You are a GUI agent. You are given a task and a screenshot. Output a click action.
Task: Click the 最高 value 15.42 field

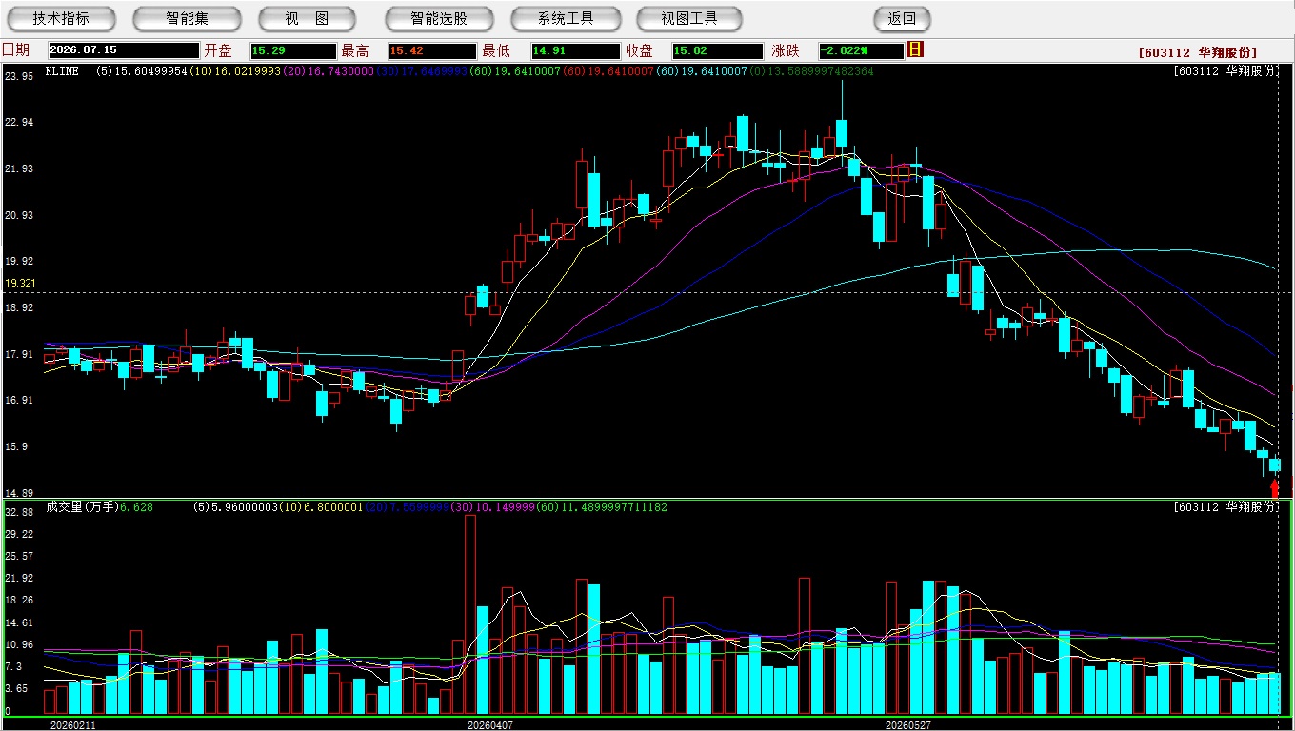(431, 50)
